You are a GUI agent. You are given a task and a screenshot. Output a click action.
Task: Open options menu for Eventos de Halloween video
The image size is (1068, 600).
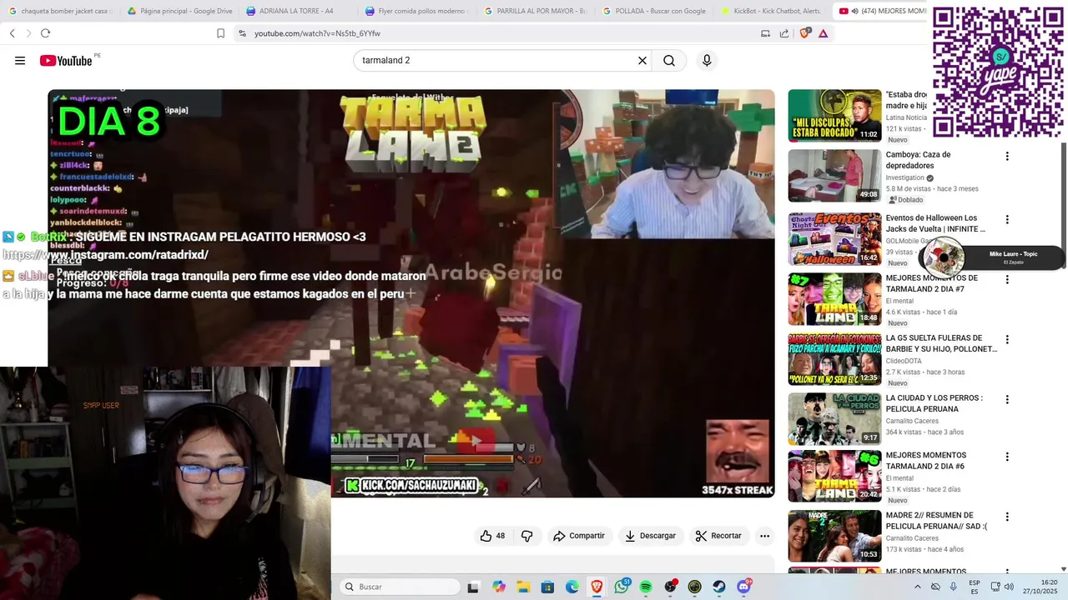click(x=1007, y=220)
